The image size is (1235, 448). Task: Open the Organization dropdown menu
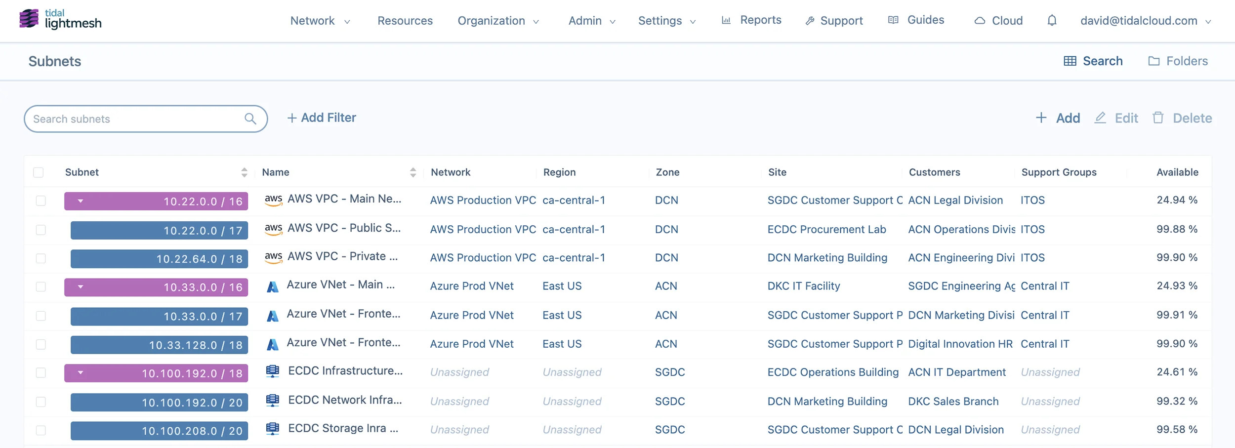pyautogui.click(x=498, y=21)
